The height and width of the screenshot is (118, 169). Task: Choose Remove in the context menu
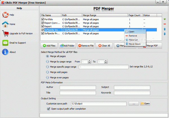135,36
